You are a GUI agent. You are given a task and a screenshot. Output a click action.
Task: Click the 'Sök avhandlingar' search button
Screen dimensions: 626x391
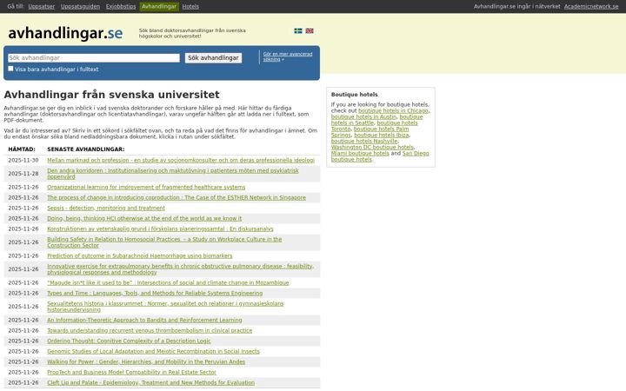(213, 58)
